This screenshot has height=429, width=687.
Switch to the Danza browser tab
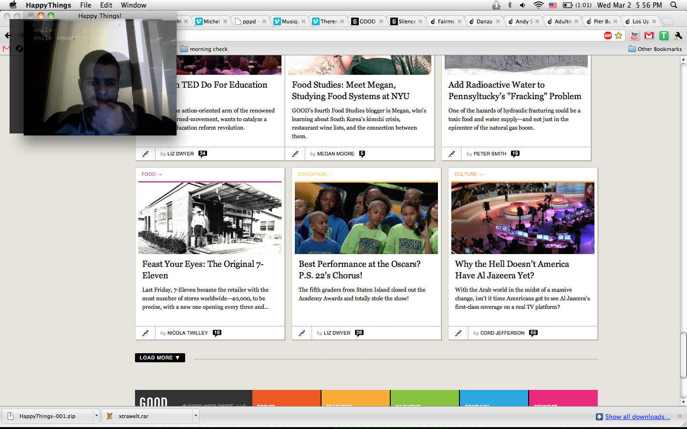pyautogui.click(x=484, y=21)
